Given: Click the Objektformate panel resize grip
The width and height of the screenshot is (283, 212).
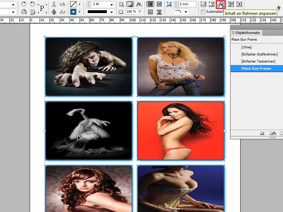Looking at the screenshot, I should tap(272, 137).
